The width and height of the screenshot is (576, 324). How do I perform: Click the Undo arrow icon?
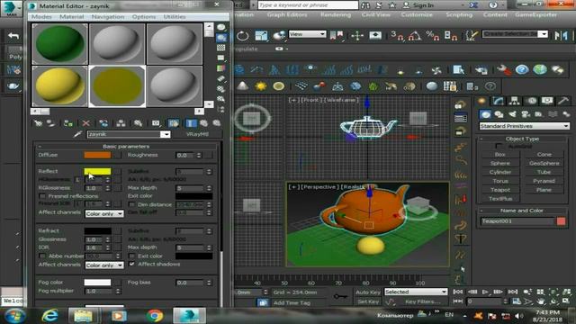point(13,36)
